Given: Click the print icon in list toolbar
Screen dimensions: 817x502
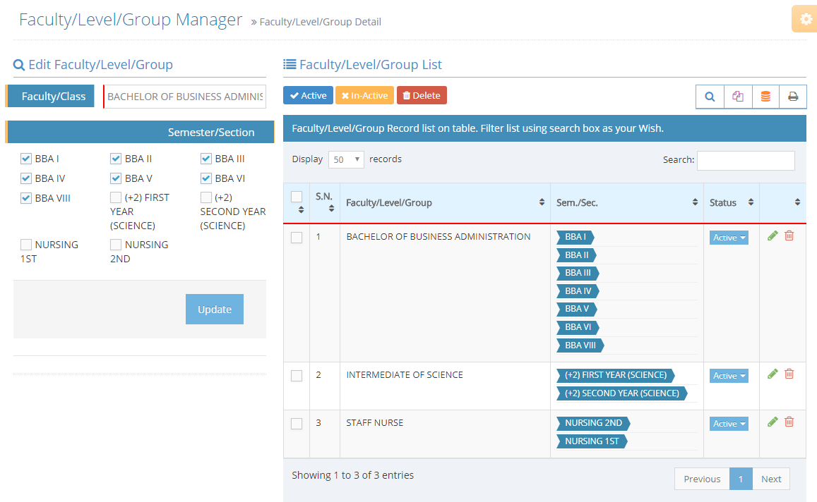Looking at the screenshot, I should [793, 97].
